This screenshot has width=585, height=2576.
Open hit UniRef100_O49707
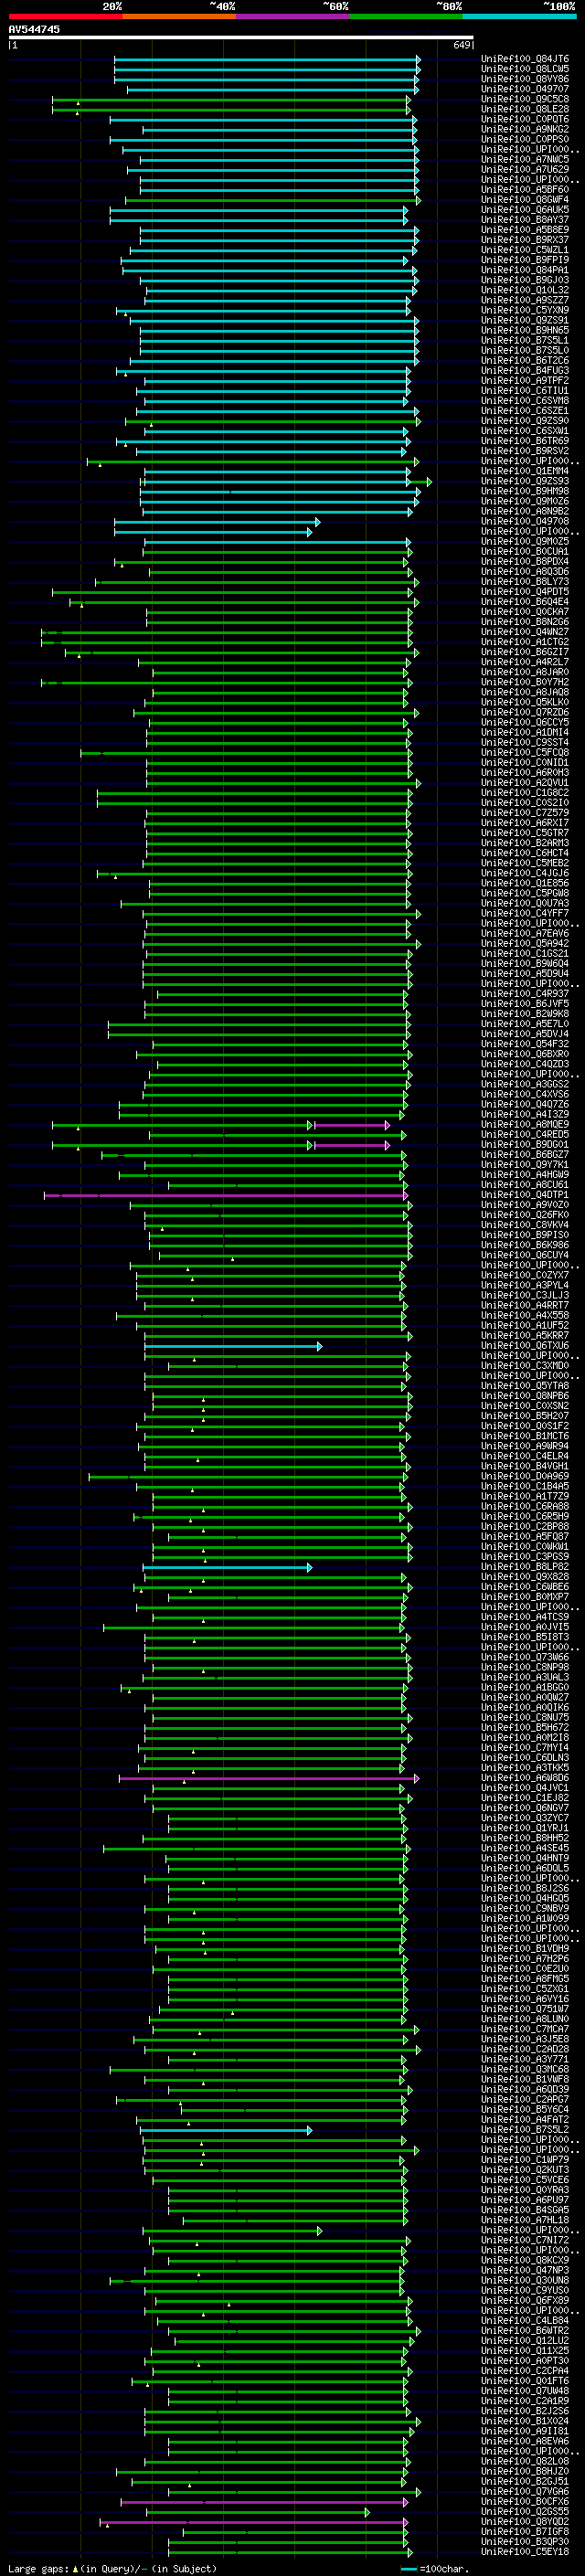click(525, 89)
